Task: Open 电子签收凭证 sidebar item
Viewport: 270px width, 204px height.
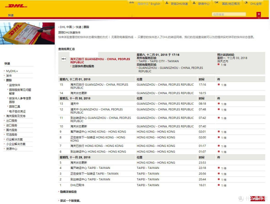Action: pyautogui.click(x=17, y=111)
